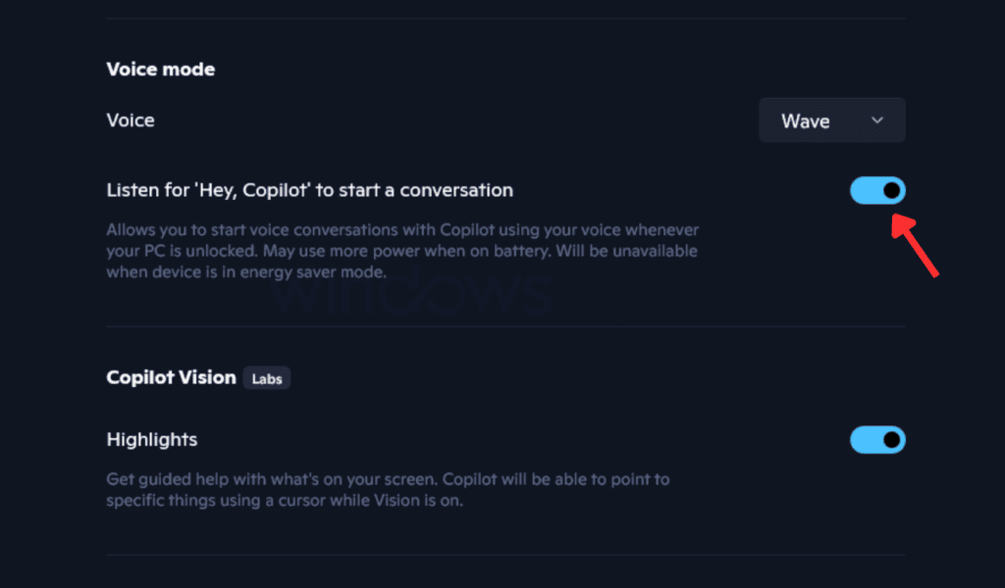Click the dark knob of the 'Hey, Copilot' switch
The image size is (1005, 588).
(891, 190)
